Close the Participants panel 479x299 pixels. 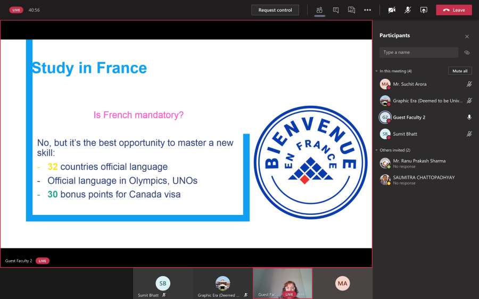[x=467, y=36]
